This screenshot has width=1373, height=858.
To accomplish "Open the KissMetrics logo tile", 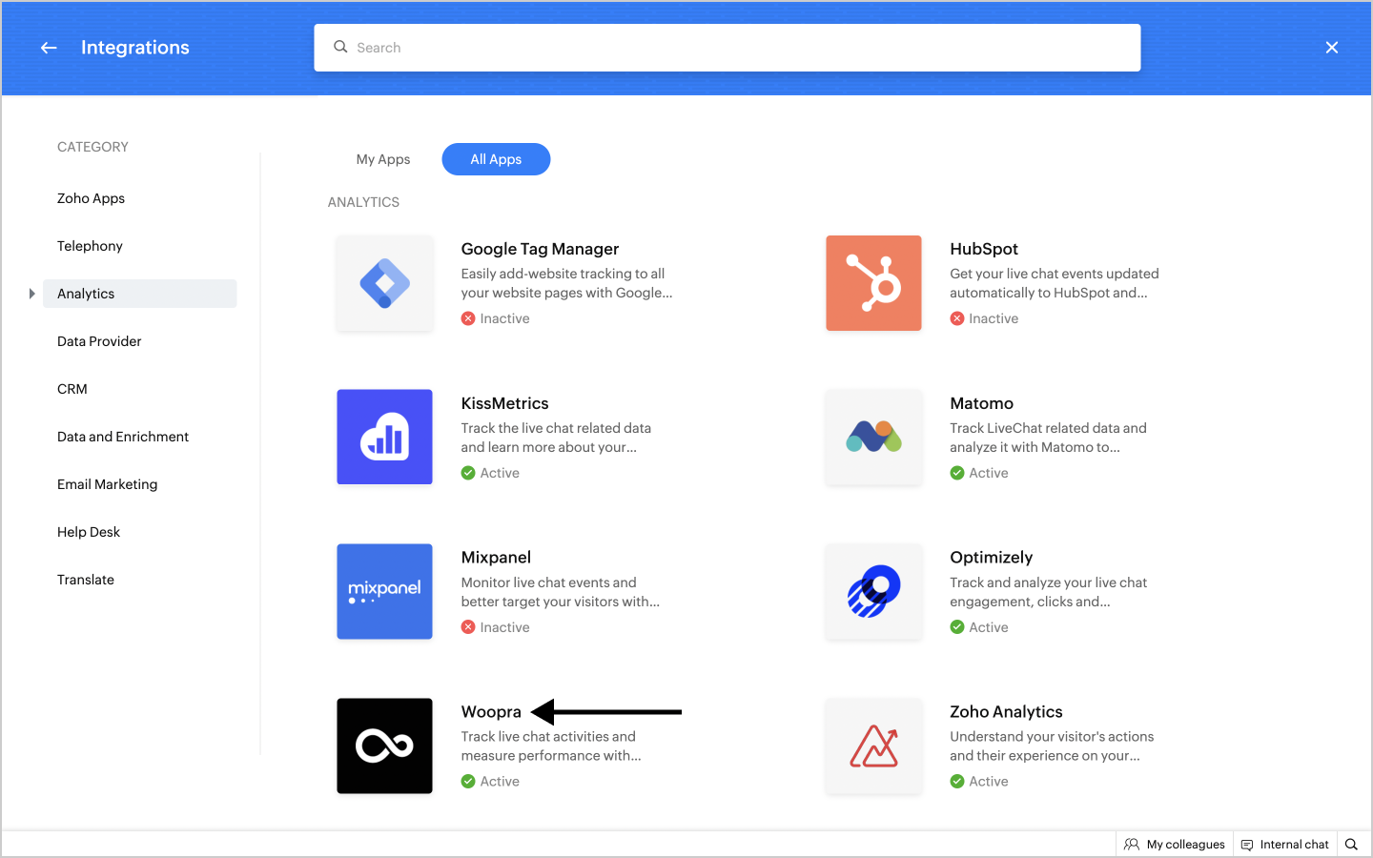I will 384,437.
